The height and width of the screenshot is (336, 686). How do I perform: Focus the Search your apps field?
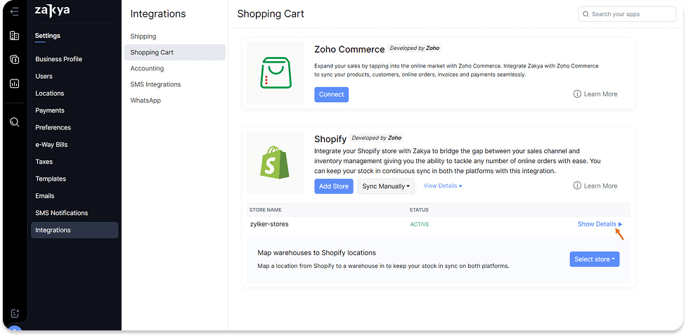click(627, 14)
